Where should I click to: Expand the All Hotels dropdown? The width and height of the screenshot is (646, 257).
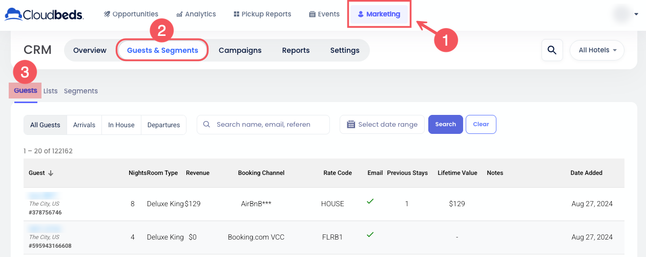tap(597, 50)
